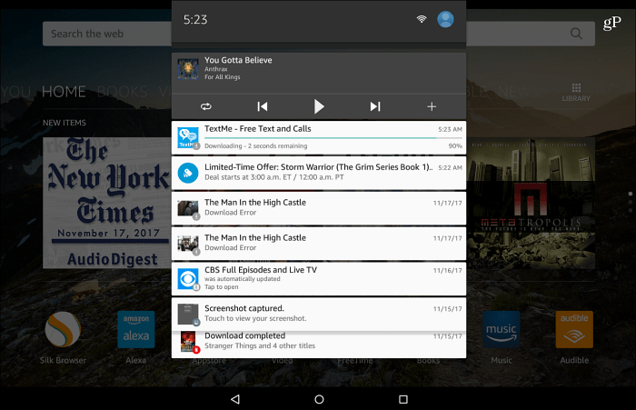Screen dimensions: 636x410
Task: Open the Metatropolis cover
Action: (x=531, y=203)
